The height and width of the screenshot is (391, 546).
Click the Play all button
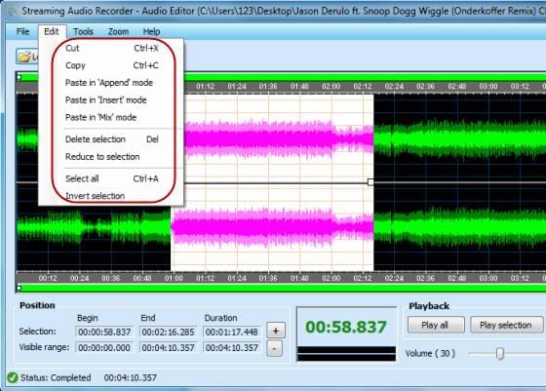tap(436, 325)
